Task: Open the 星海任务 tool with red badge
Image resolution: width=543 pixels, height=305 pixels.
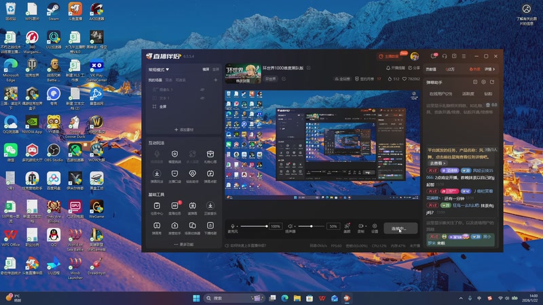Action: (174, 209)
